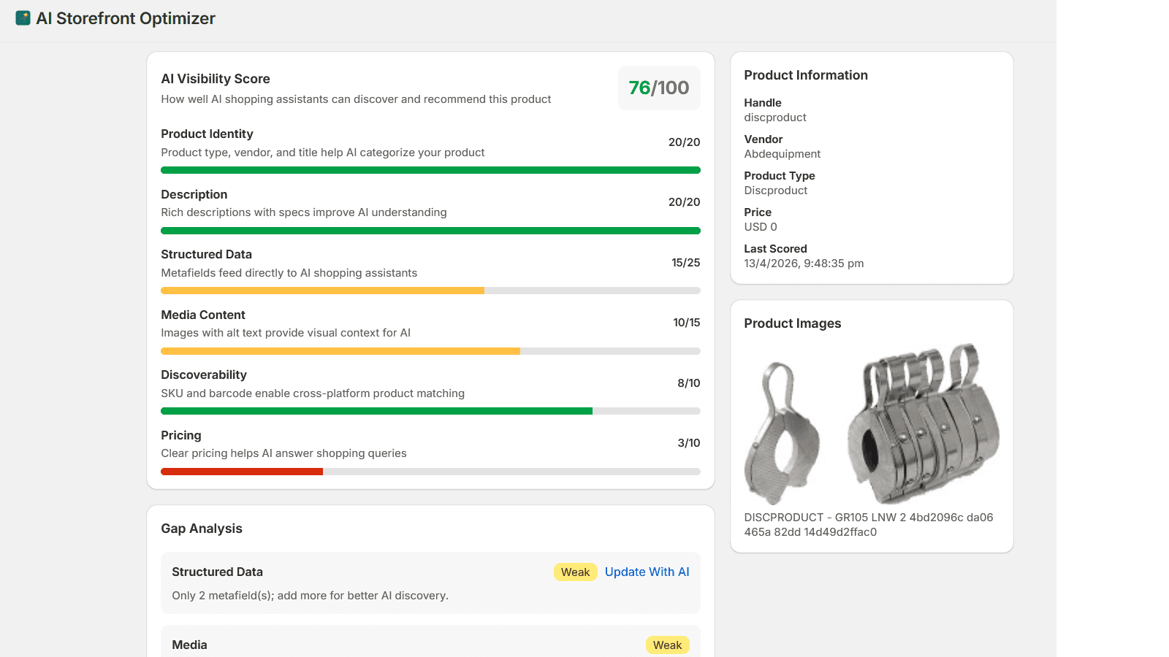The height and width of the screenshot is (657, 1169).
Task: Click the Product Identity 20/20 score
Action: pos(684,142)
